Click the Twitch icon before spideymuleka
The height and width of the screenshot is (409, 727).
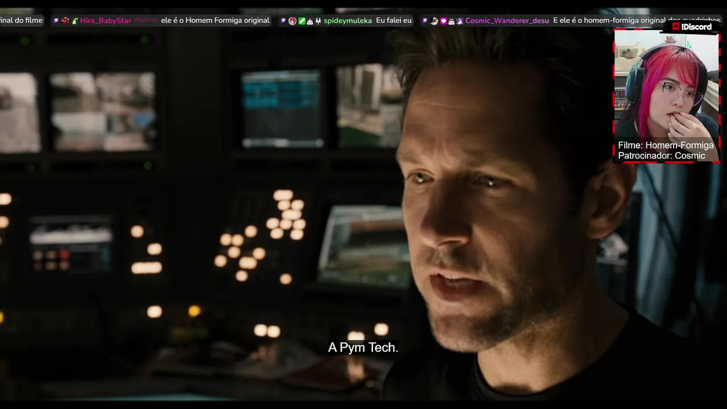(x=283, y=20)
